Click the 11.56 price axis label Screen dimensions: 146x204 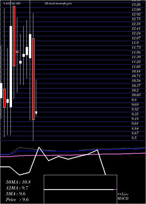136,52
